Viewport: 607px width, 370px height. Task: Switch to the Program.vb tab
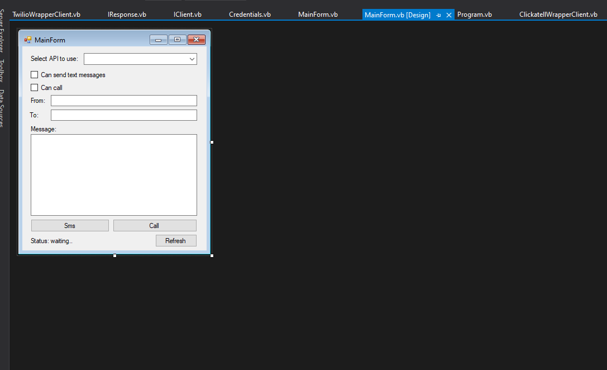[475, 15]
